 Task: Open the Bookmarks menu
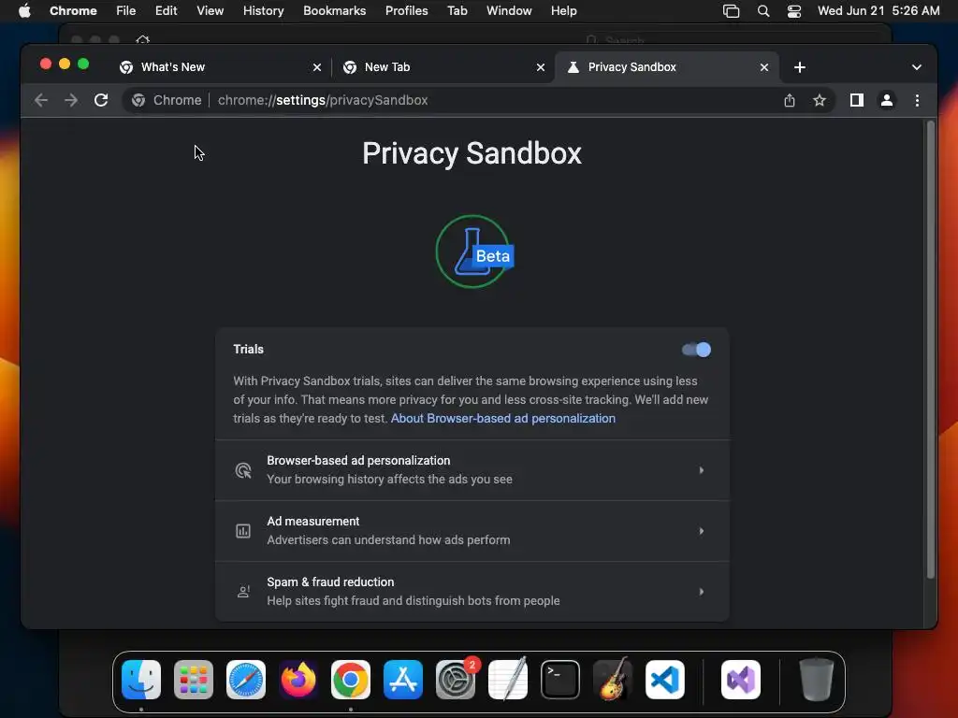coord(334,10)
